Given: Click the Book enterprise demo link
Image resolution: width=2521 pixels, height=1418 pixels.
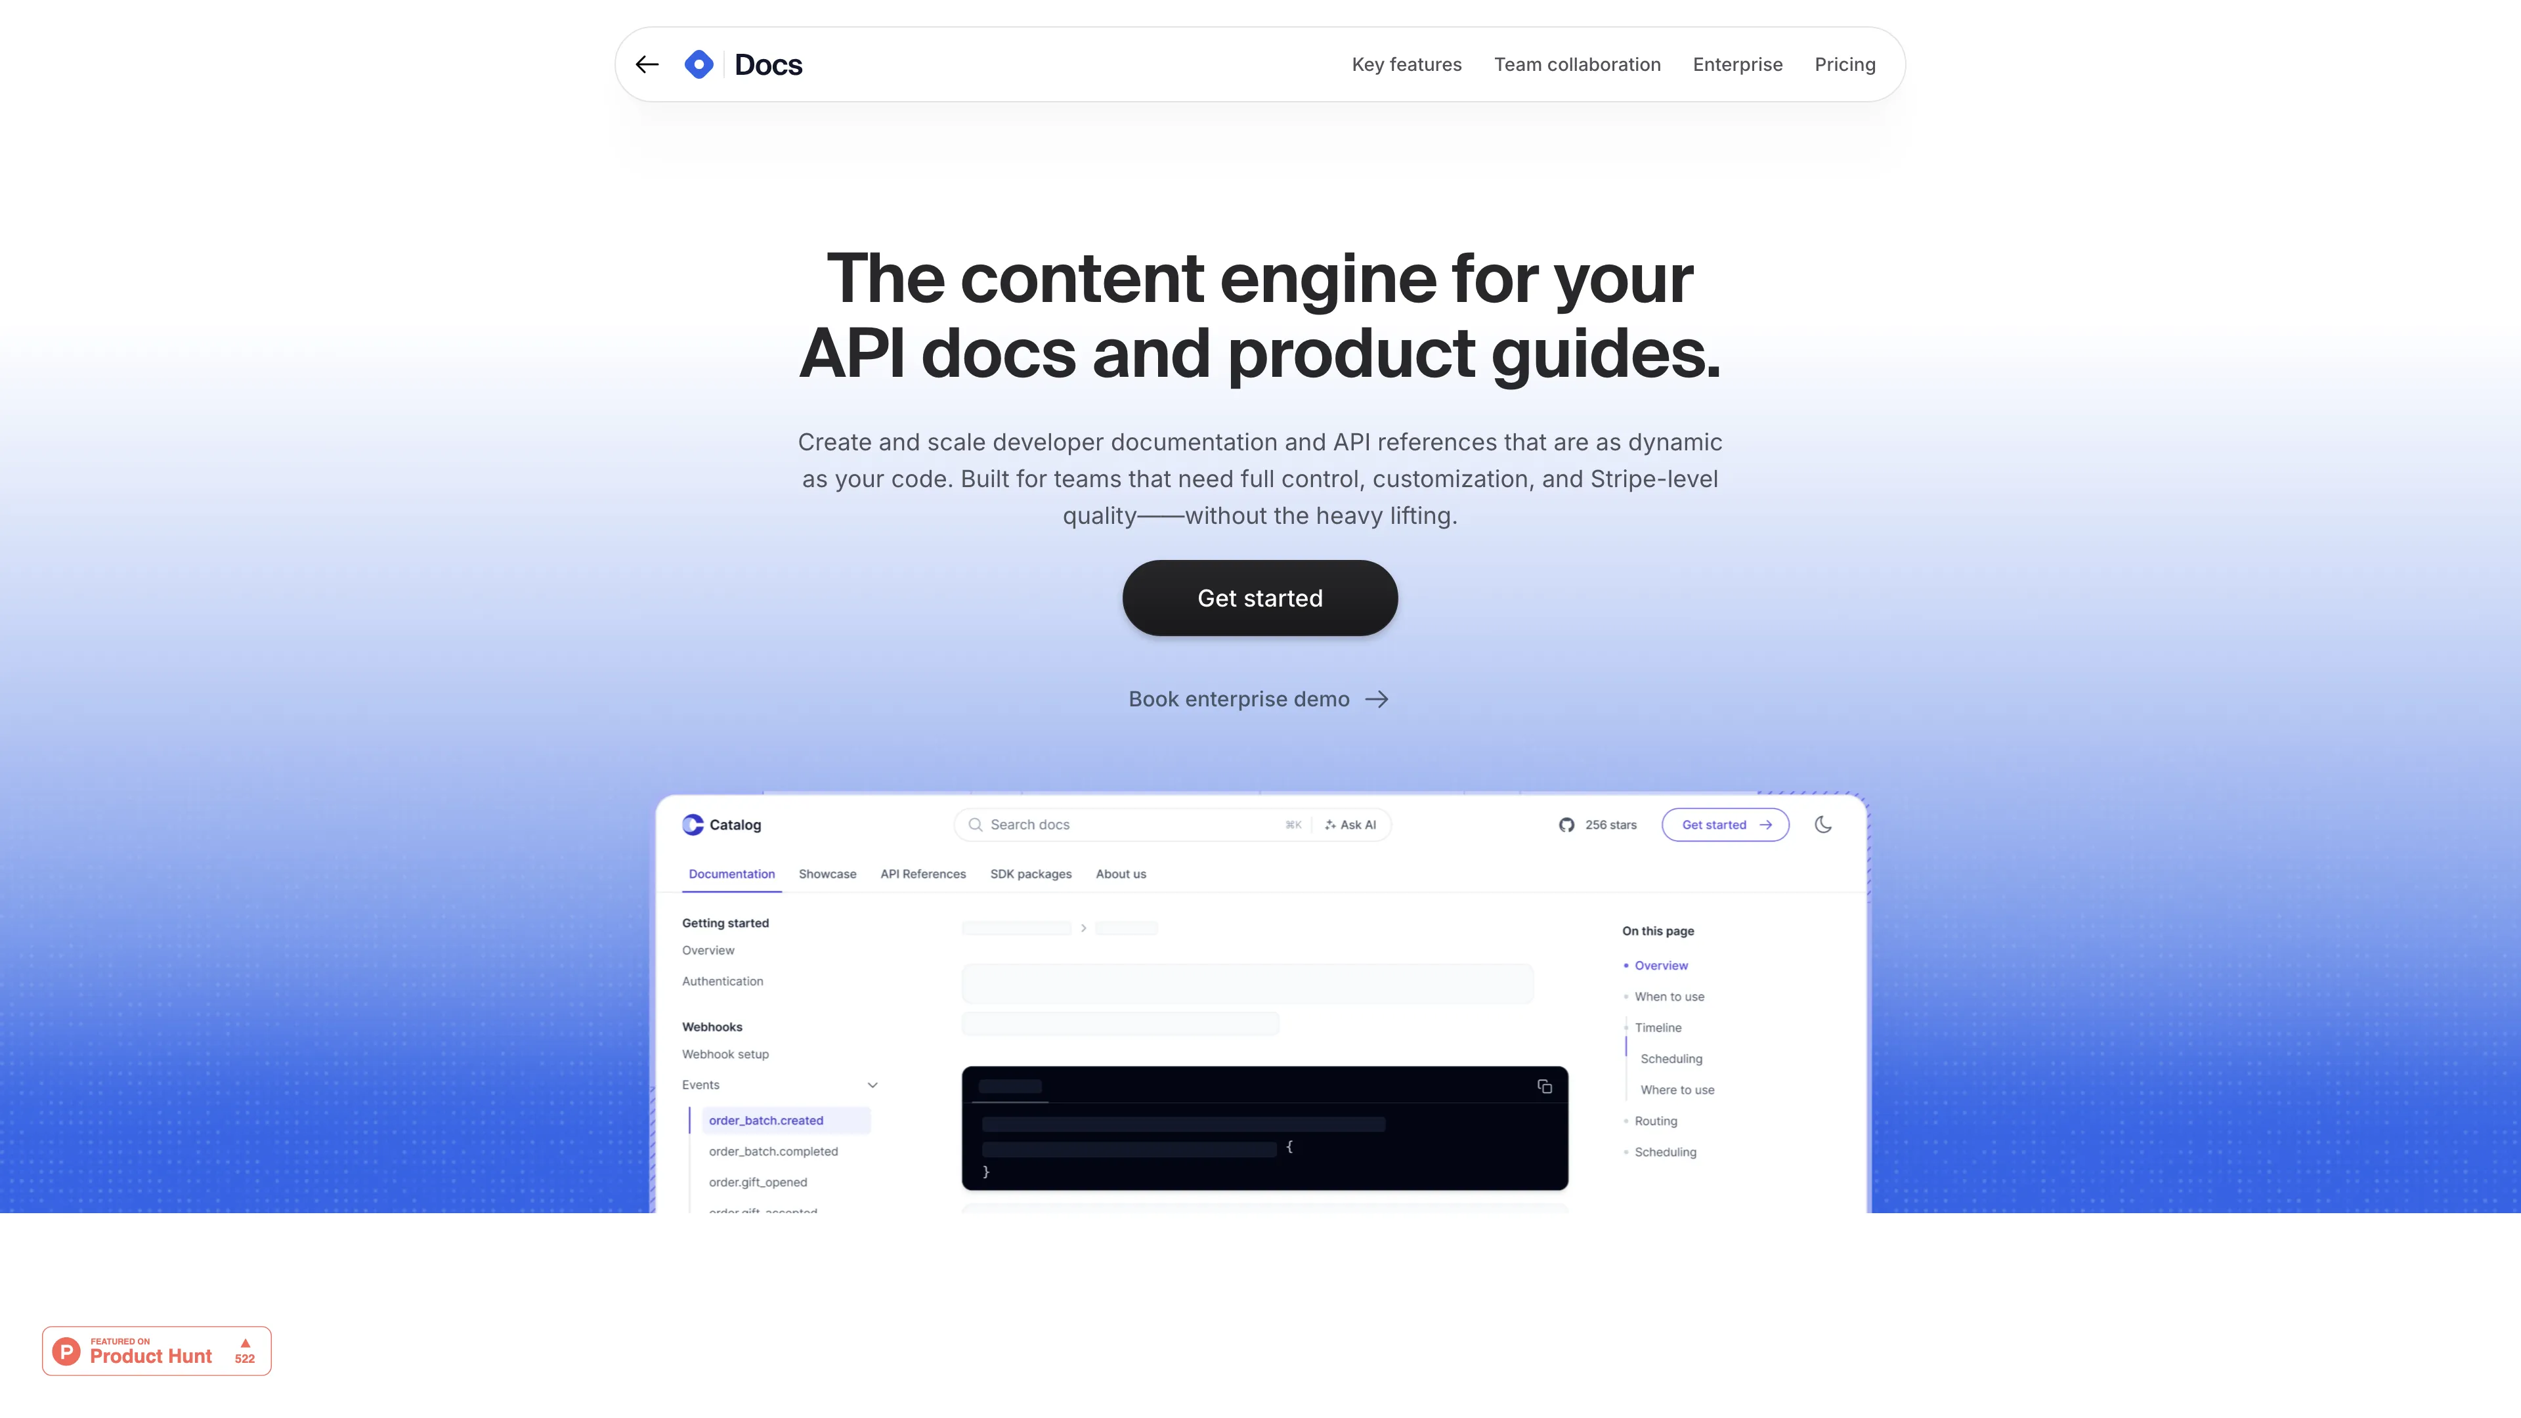Looking at the screenshot, I should click(x=1260, y=699).
